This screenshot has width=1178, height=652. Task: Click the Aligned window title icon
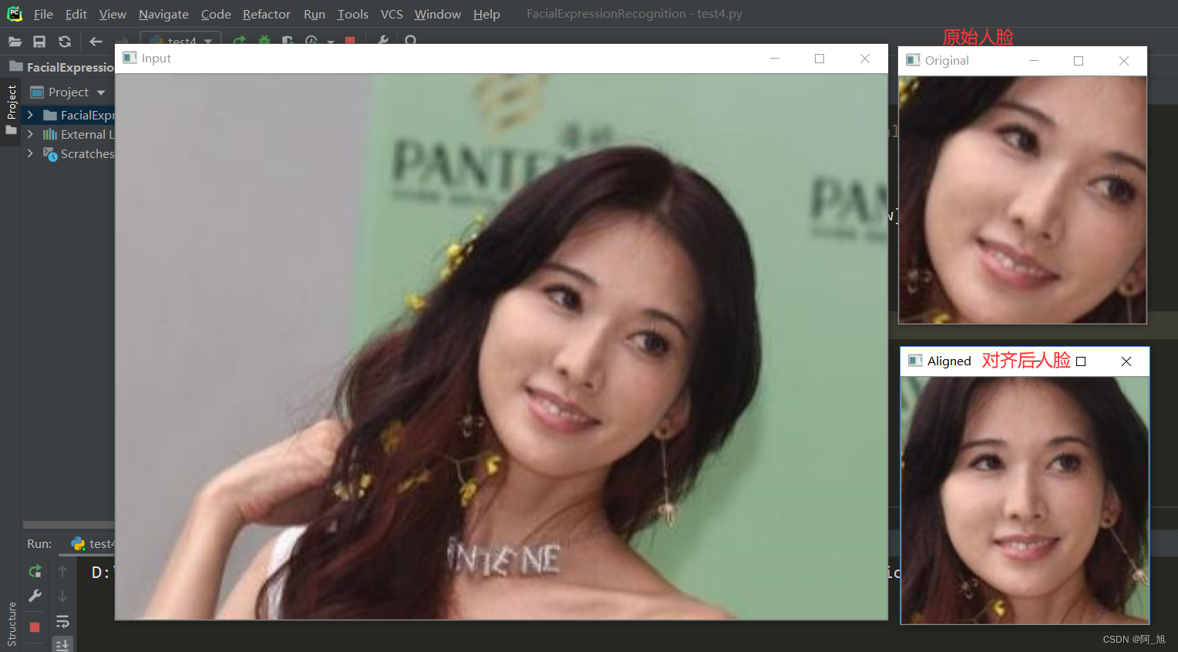915,361
